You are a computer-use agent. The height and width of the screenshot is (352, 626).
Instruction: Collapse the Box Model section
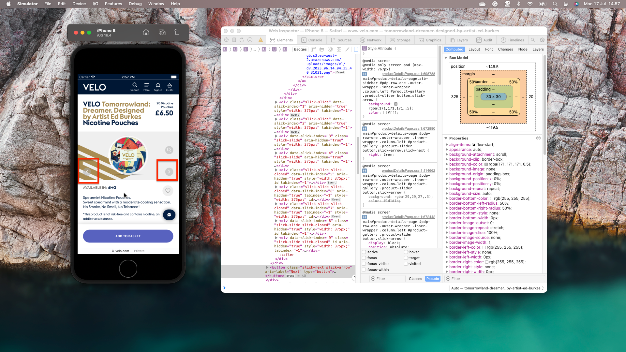click(446, 58)
